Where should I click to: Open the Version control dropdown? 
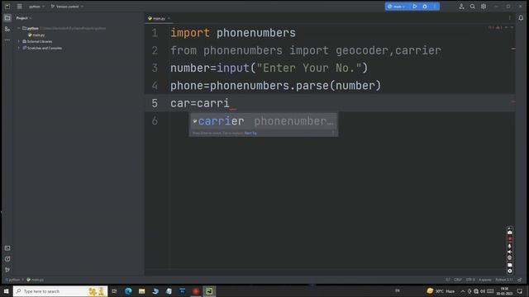coord(67,7)
